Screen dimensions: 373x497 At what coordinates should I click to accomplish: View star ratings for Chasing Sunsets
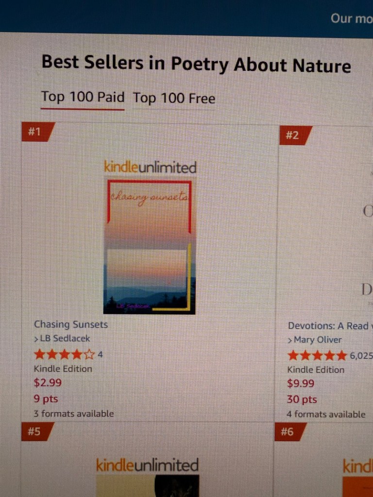coord(64,354)
